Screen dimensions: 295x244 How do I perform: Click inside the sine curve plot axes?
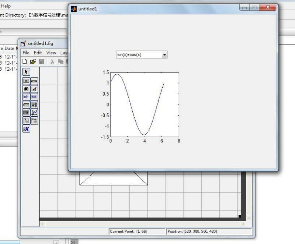click(145, 104)
